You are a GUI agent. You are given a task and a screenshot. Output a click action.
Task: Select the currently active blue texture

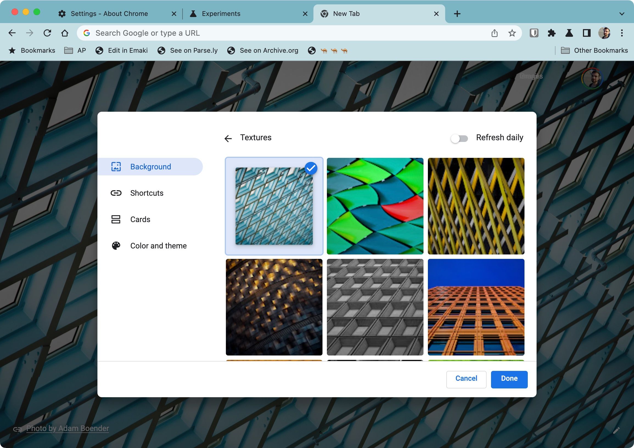point(274,206)
